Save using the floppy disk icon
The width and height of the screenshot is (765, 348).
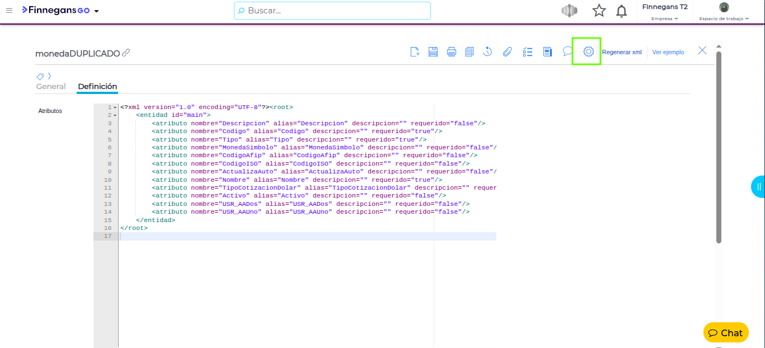point(433,52)
